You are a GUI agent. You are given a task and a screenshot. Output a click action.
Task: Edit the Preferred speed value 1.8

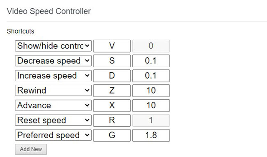[151, 135]
